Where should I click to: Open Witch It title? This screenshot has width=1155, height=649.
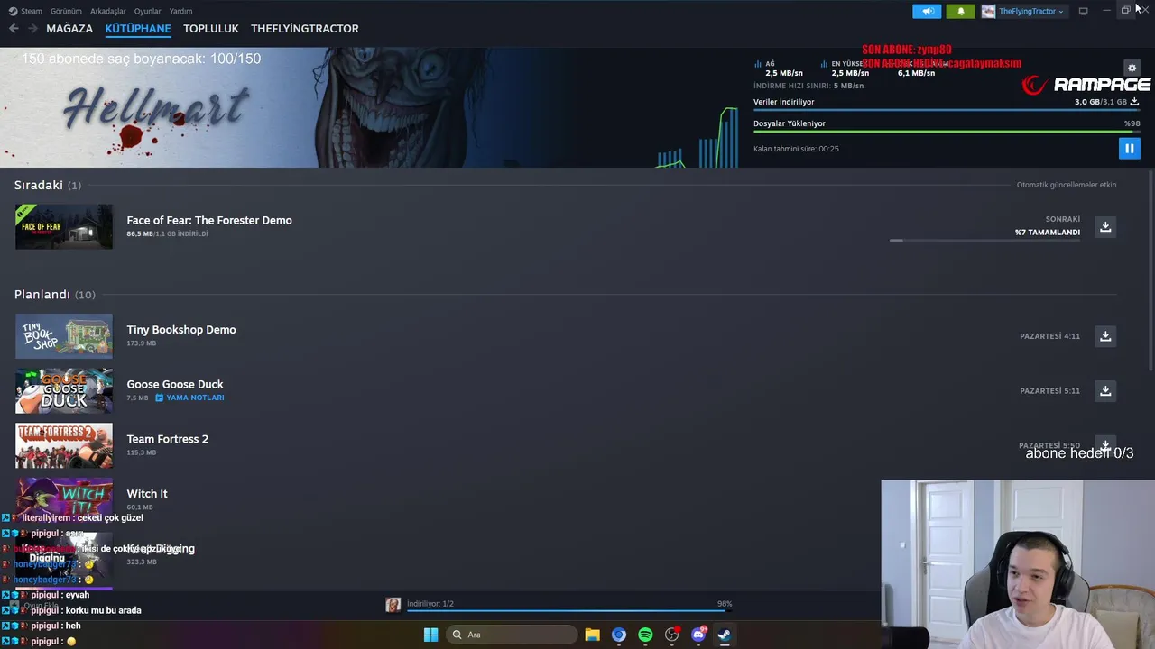pyautogui.click(x=147, y=494)
